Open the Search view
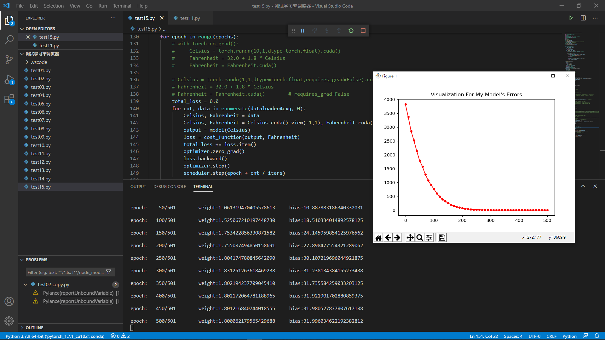 point(9,40)
